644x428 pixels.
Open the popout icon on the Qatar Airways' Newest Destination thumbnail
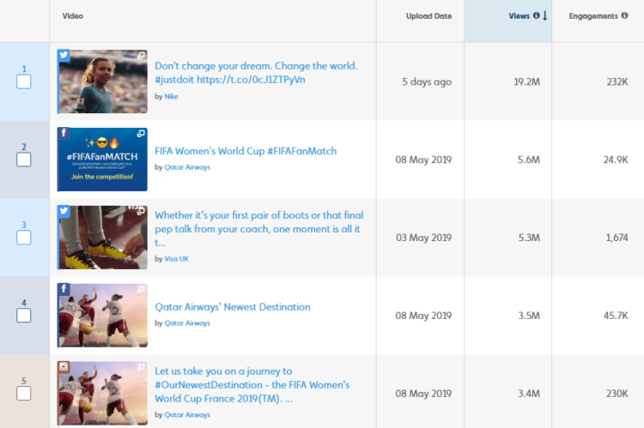point(142,289)
